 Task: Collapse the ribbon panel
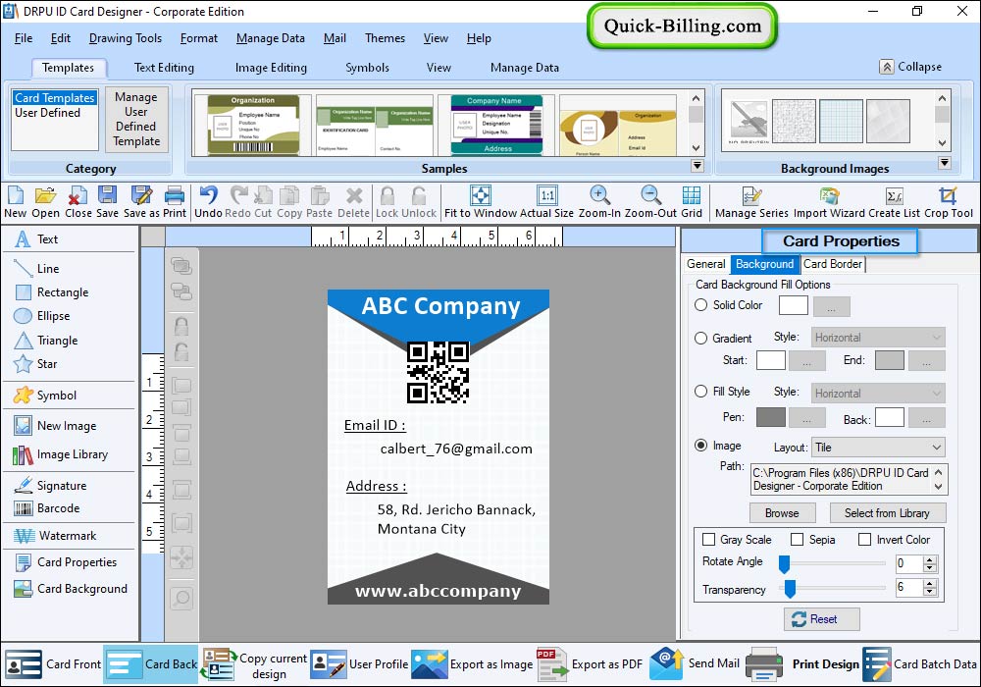910,67
